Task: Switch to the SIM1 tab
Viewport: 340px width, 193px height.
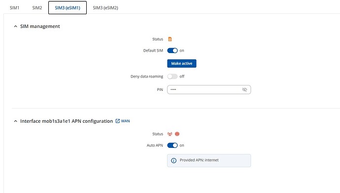Action: [14, 8]
